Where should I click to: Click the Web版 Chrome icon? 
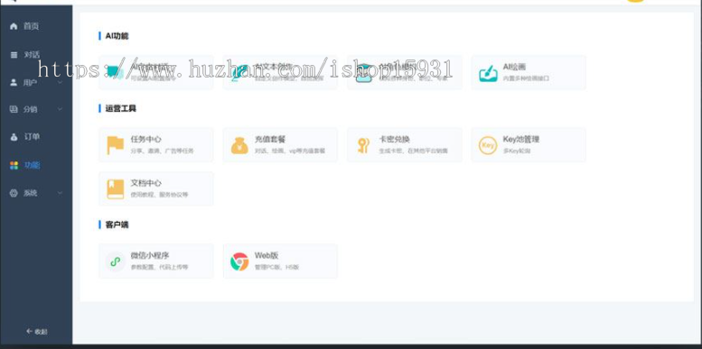[239, 262]
